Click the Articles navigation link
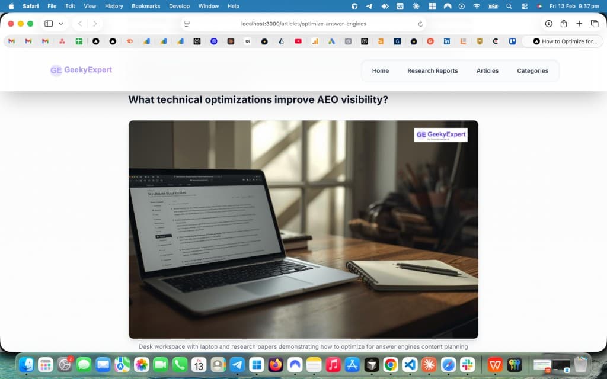 [487, 70]
